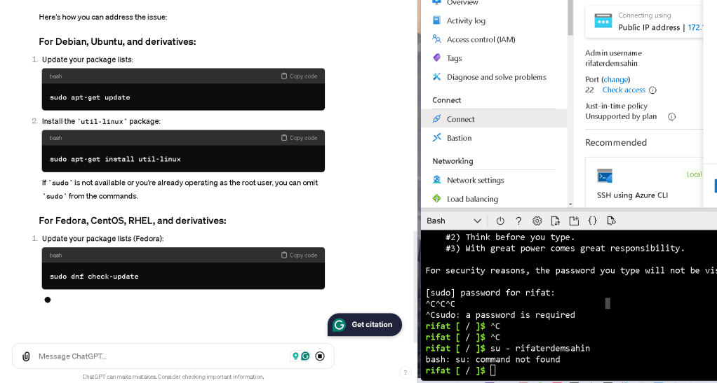The width and height of the screenshot is (717, 383).
Task: Click the port change link
Action: (x=615, y=79)
